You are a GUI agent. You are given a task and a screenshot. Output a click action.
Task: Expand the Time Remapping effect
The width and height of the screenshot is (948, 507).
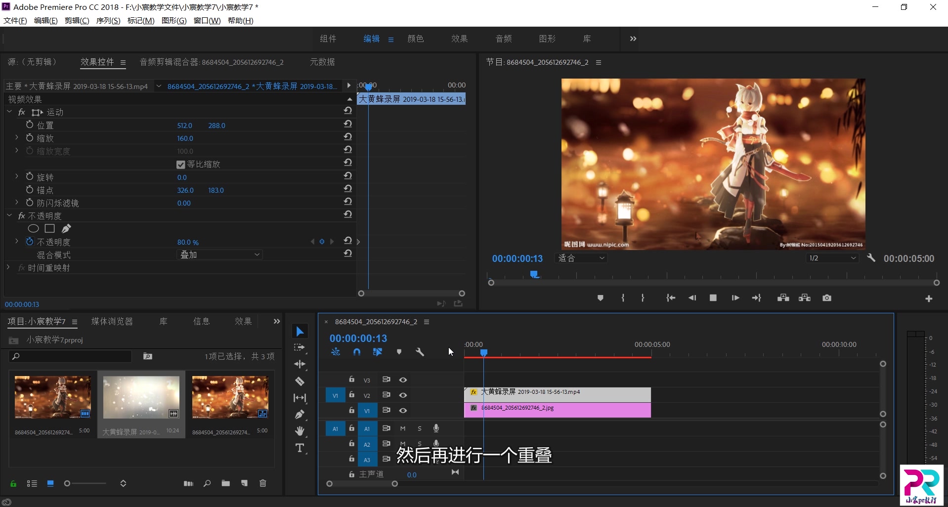click(x=8, y=267)
